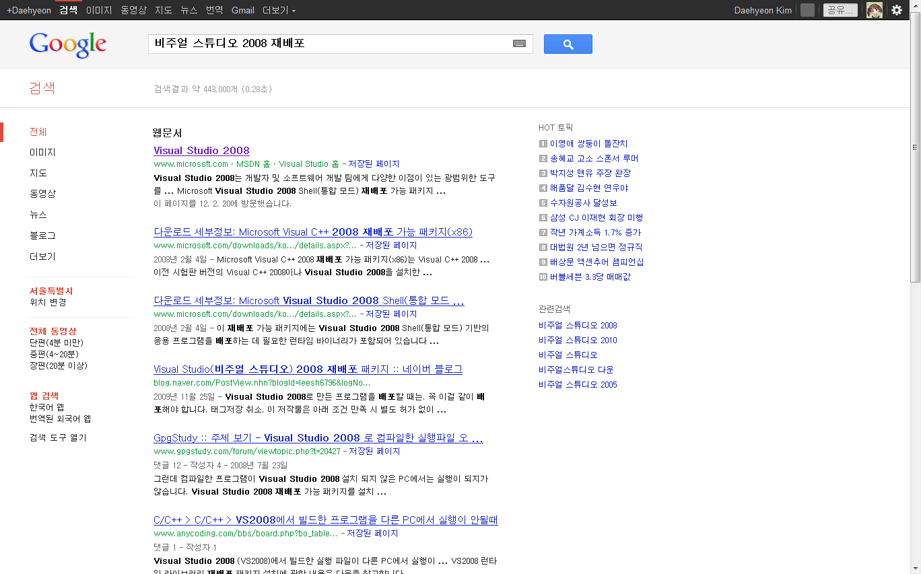
Task: Open the 공유... share button
Action: click(840, 10)
